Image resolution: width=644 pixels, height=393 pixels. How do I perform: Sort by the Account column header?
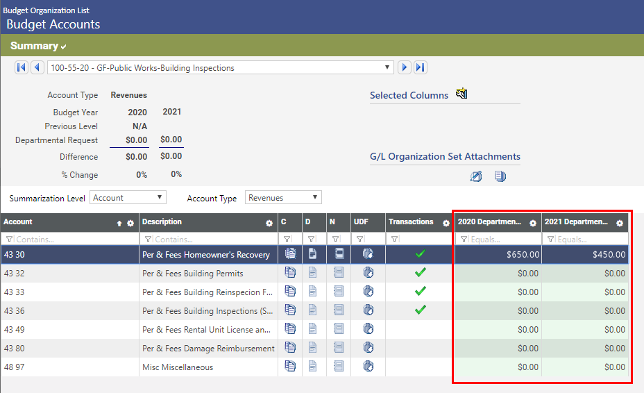[19, 222]
